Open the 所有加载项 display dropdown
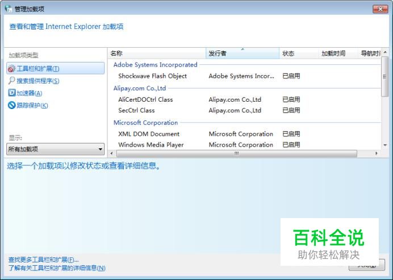This screenshot has width=393, height=280. pos(56,149)
